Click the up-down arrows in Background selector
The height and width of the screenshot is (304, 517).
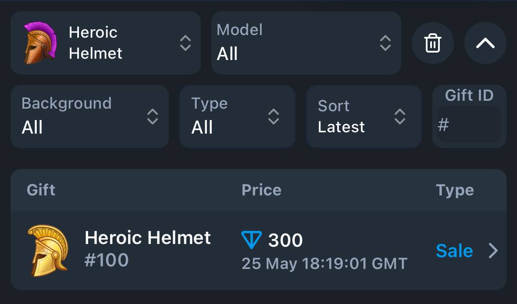[152, 116]
